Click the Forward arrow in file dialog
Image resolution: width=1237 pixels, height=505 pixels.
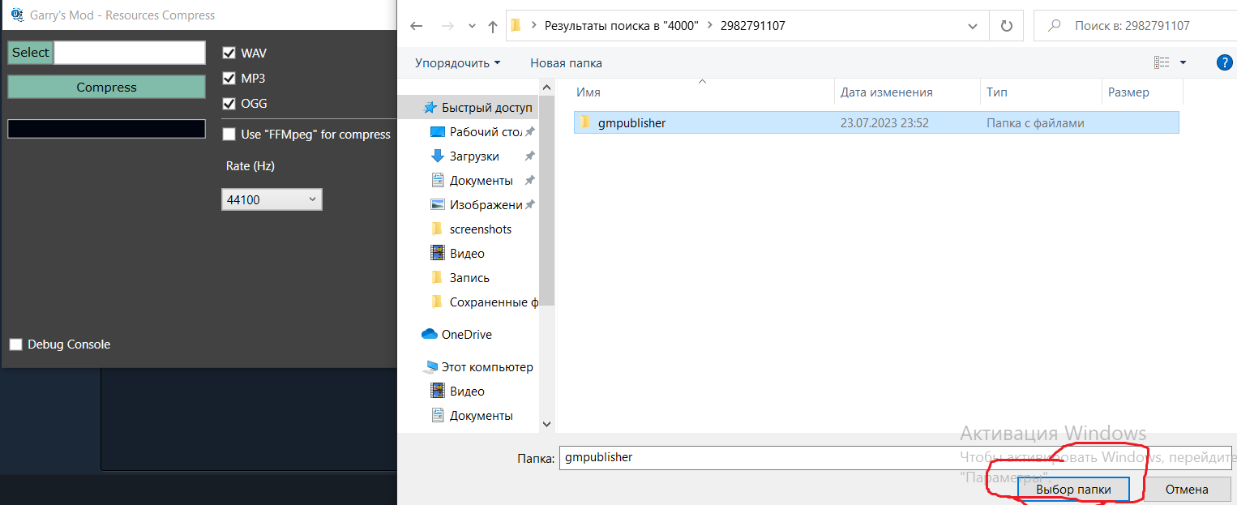tap(447, 26)
